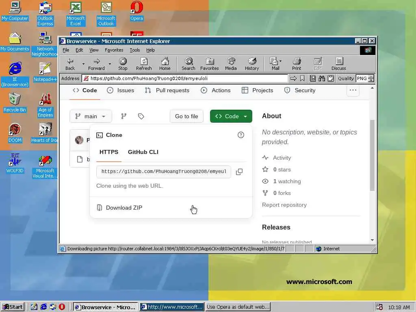Click the Print toolbar button
This screenshot has height=312, width=416.
pos(297,64)
